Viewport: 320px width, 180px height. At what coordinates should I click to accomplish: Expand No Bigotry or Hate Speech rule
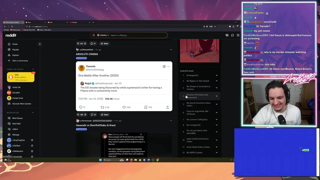click(216, 81)
